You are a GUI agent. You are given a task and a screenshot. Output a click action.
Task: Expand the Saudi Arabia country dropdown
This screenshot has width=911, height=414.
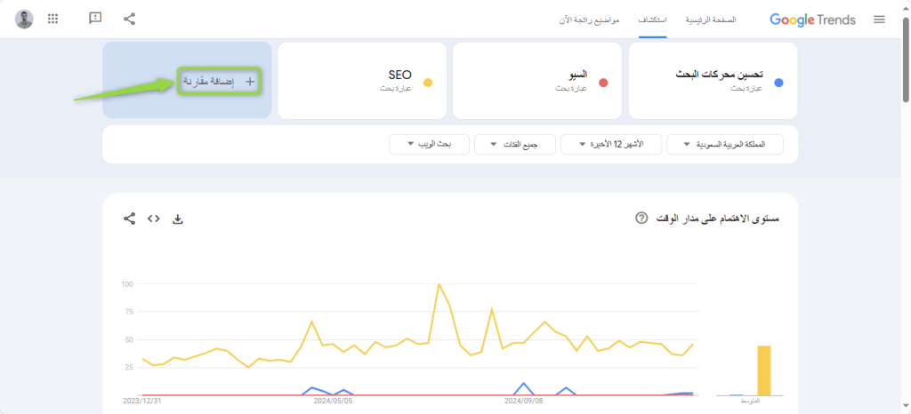[x=725, y=144]
